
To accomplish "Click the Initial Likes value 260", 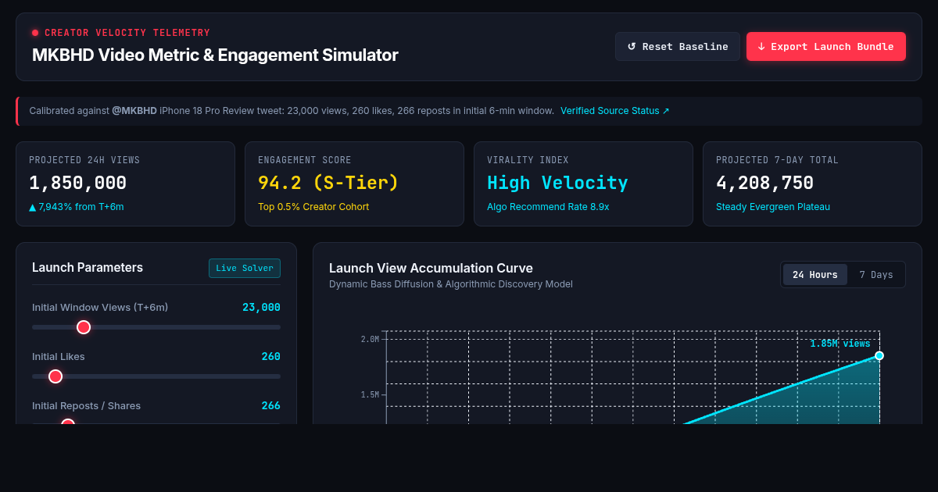I will pyautogui.click(x=270, y=357).
